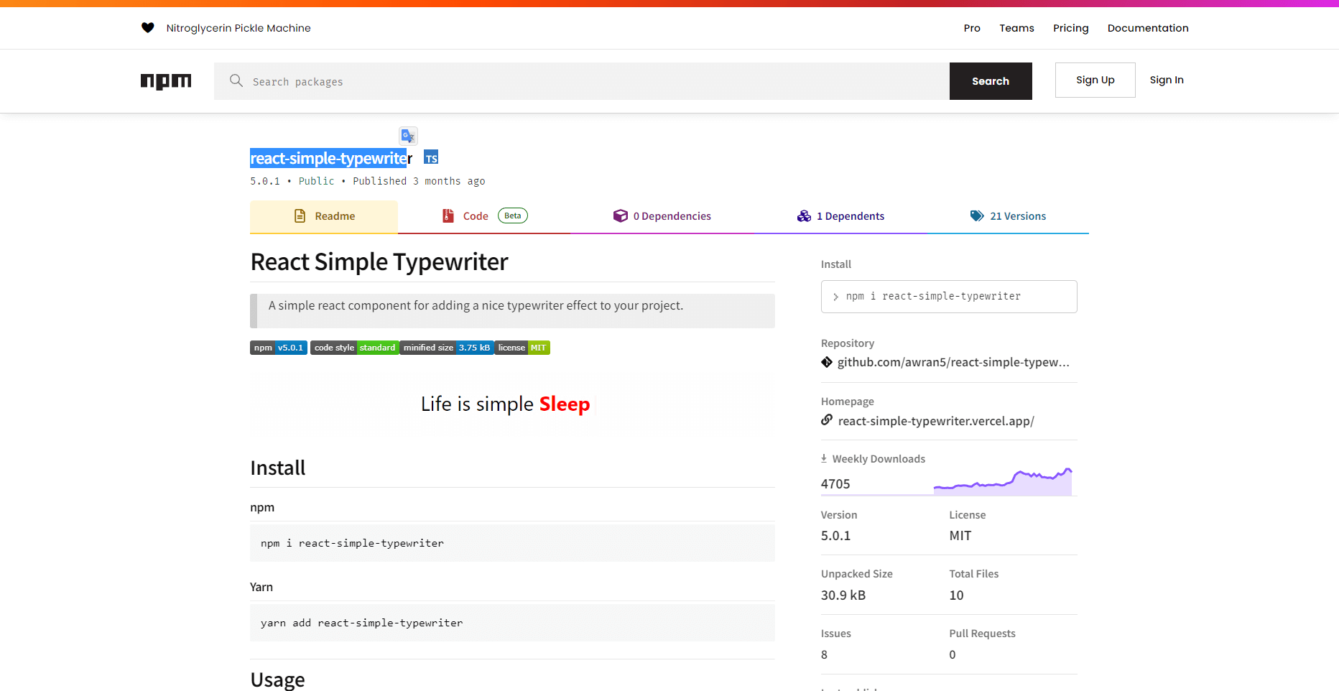
Task: Click the Sign In link
Action: [x=1167, y=80]
